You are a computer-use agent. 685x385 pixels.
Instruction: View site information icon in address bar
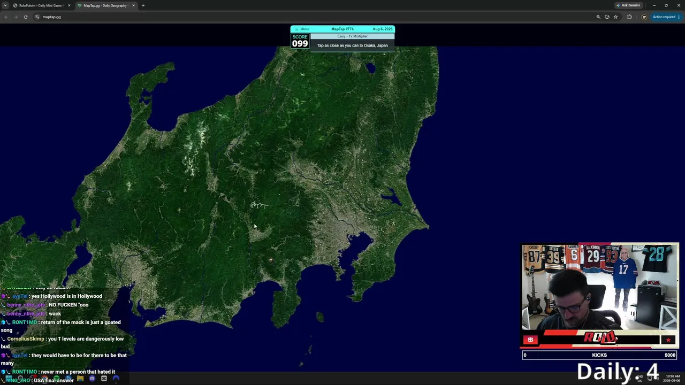point(37,17)
